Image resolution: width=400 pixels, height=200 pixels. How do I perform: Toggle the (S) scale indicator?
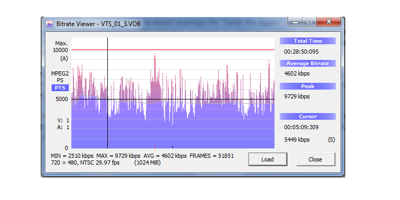tap(331, 140)
